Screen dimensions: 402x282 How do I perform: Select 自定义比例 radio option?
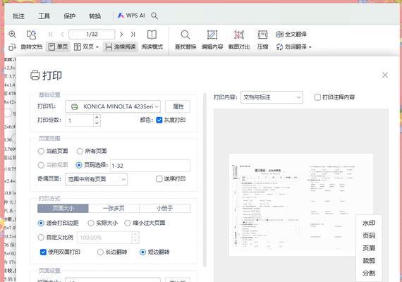click(41, 238)
